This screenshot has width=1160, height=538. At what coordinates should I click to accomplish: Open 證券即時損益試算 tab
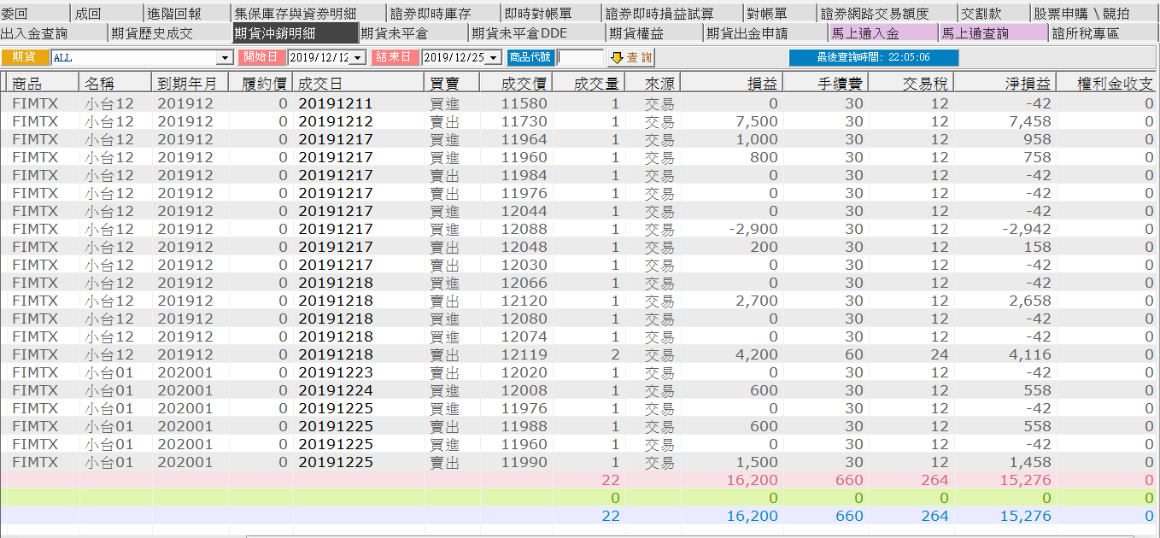coord(672,14)
